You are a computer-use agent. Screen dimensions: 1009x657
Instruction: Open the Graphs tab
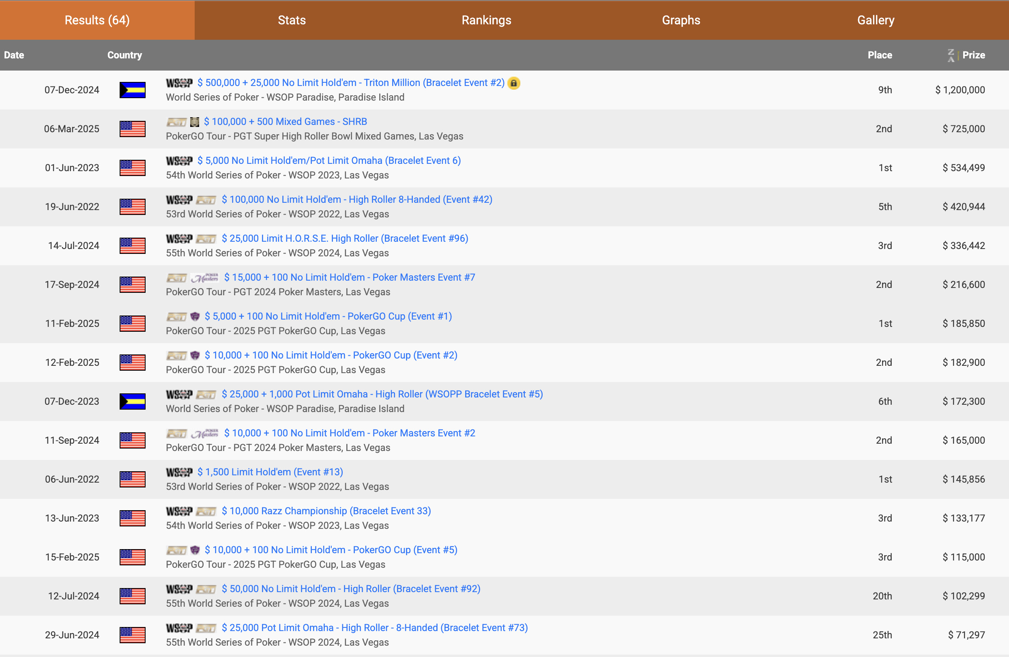681,20
